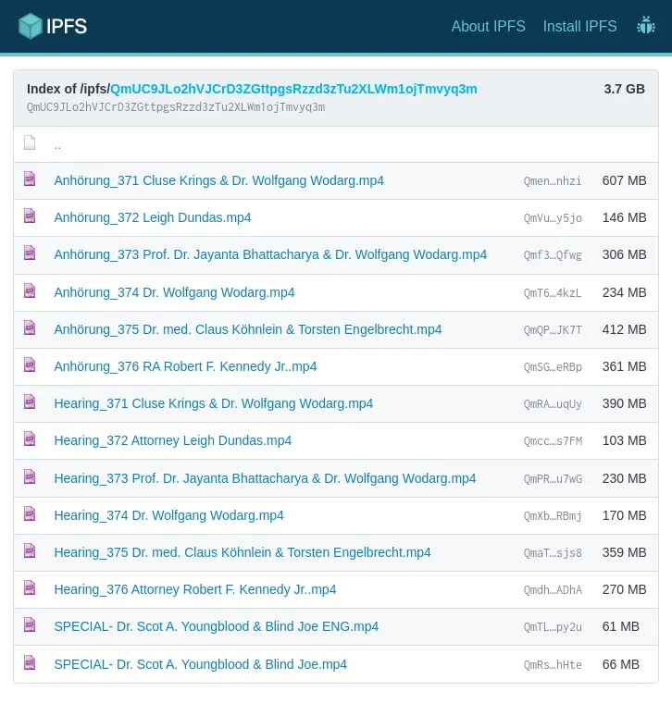
Task: Click the gray monospace CID text under index title
Action: click(176, 107)
